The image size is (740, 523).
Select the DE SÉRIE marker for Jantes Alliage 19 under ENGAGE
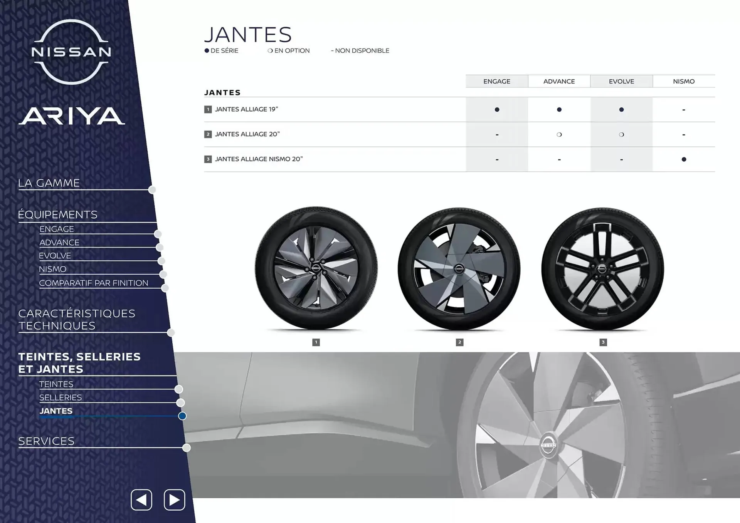coord(497,109)
